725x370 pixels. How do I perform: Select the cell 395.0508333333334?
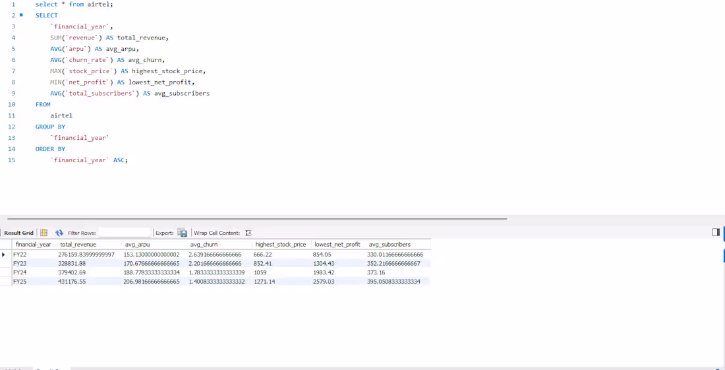398,281
